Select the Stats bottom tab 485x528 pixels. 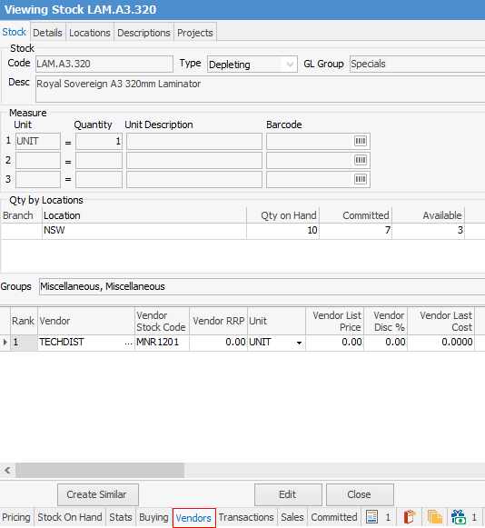pyautogui.click(x=121, y=517)
